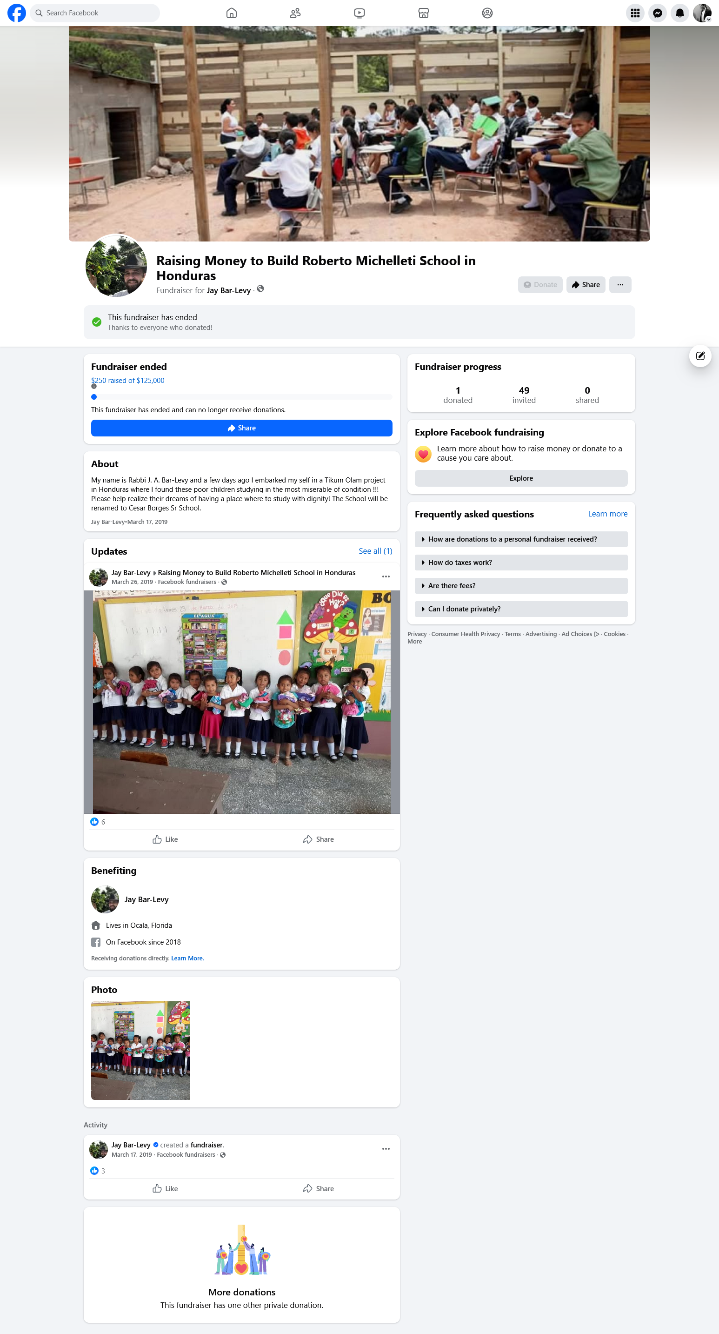Open the Ad Choices footer link
Viewport: 719px width, 1334px height.
580,634
